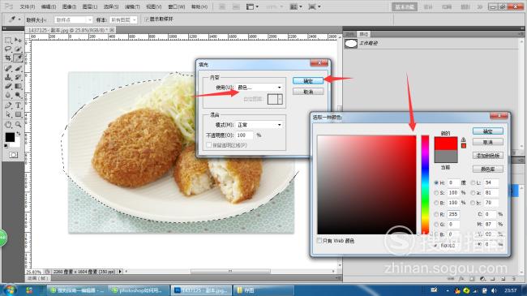Screen dimensions: 527x296
Task: Check the 只有 Web 颜色 checkbox
Action: coord(319,241)
